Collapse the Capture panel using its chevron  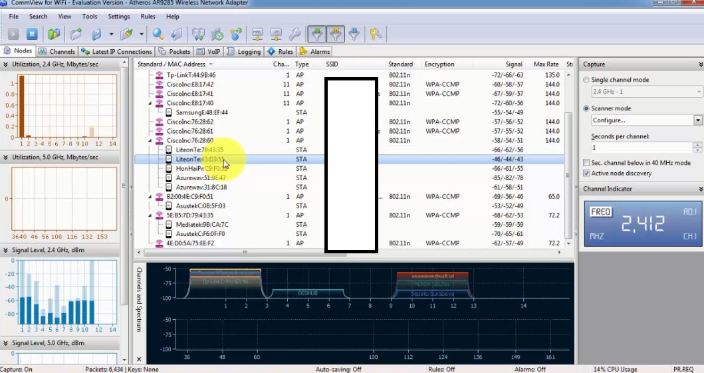(700, 64)
